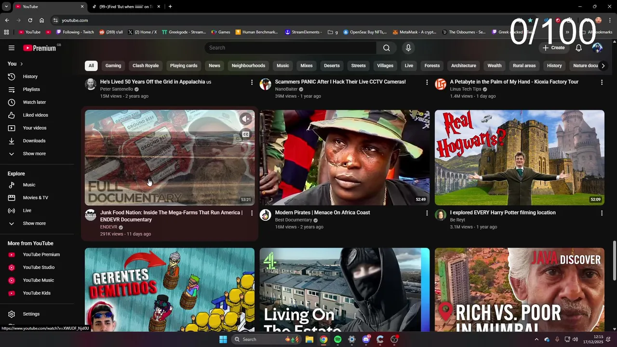
Task: Open Be Reyt channel avatar
Action: coord(441,215)
